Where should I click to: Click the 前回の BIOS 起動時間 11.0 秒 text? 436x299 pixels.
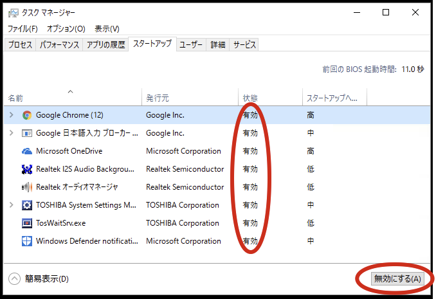374,69
